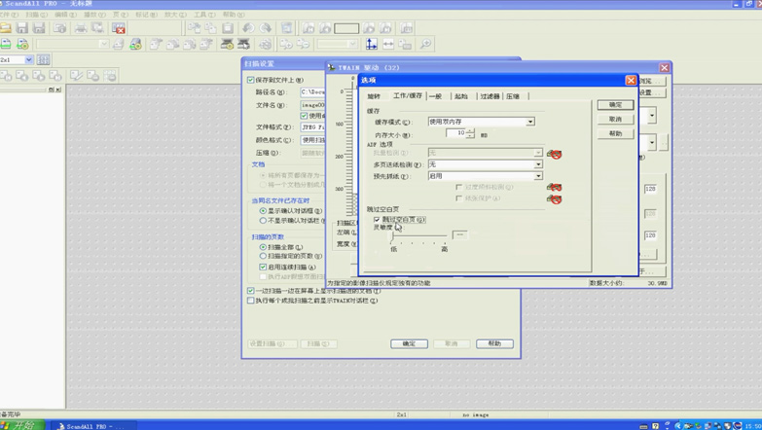
Task: Click 确定 button in 选项 dialog
Action: [615, 105]
